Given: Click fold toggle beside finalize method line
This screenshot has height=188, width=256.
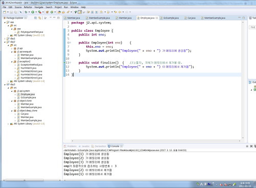Looking at the screenshot, I should pos(70,62).
